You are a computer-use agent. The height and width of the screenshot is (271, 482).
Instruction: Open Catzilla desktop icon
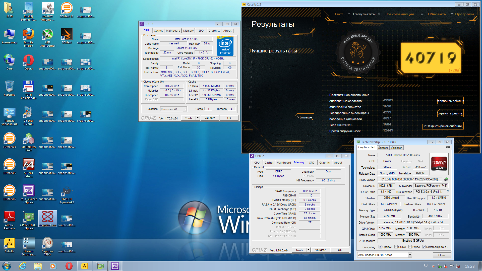tap(9, 245)
